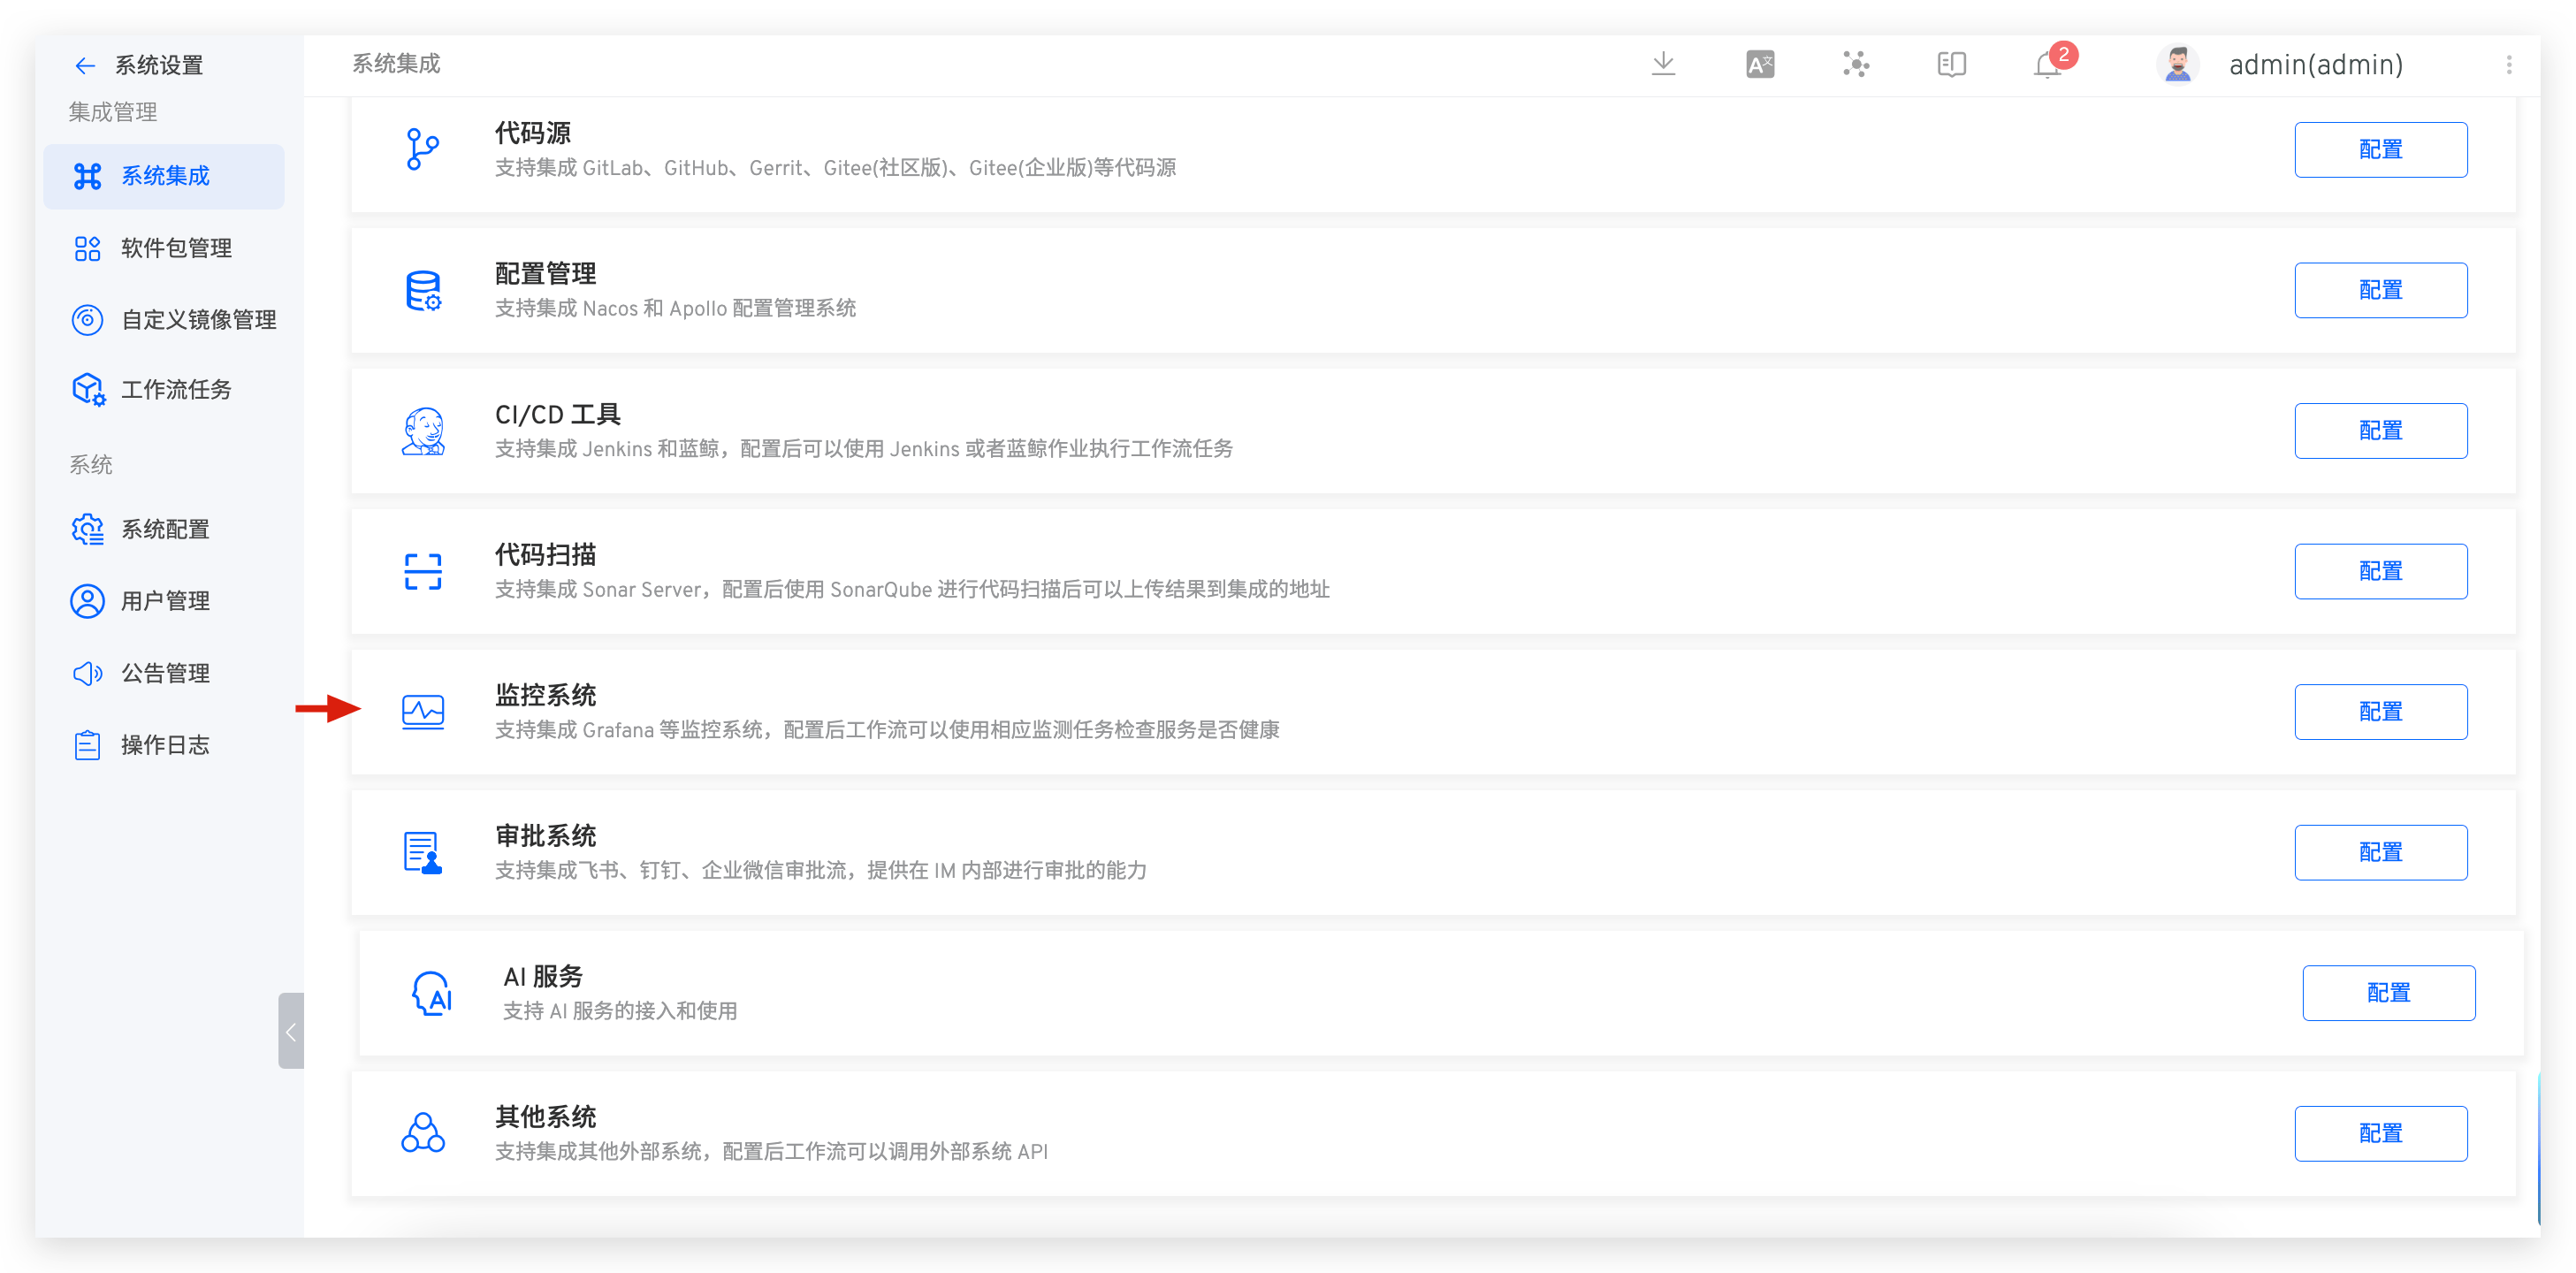Viewport: 2576px width, 1273px height.
Task: Click the Sonar Server description text
Action: pos(912,590)
